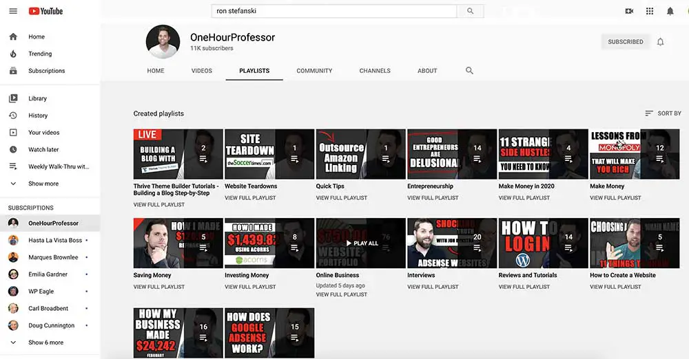Click the search field containing ron stefanski

pyautogui.click(x=334, y=11)
